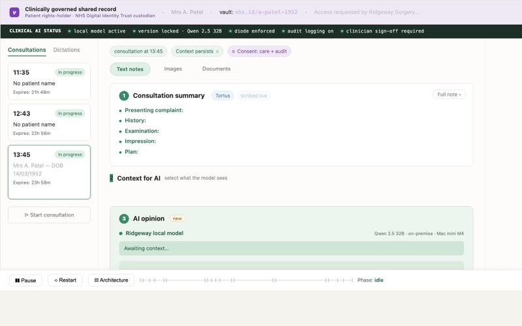Click Expires: 23h 58m text
This screenshot has width=522, height=326.
[x=32, y=183]
